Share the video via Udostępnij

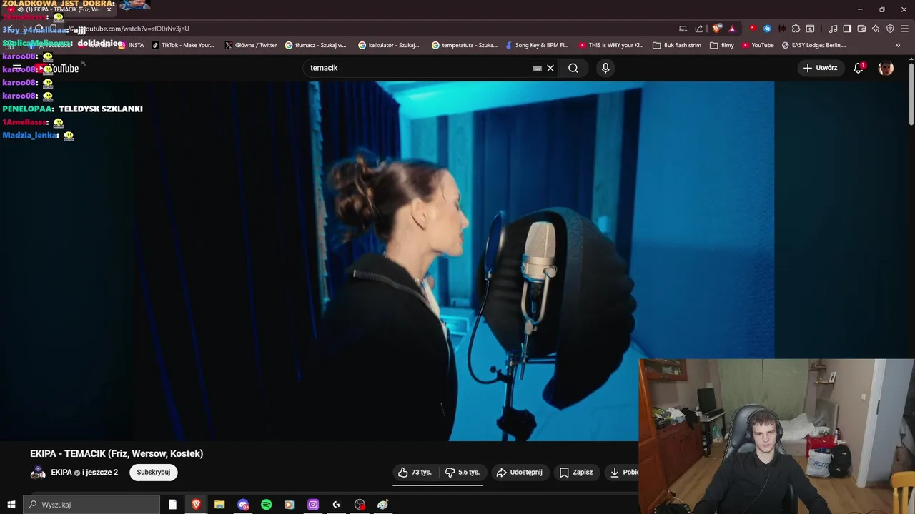(520, 472)
